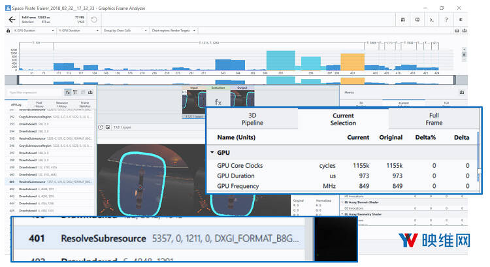Open the X: GPU Duration dropdown

pos(33,31)
